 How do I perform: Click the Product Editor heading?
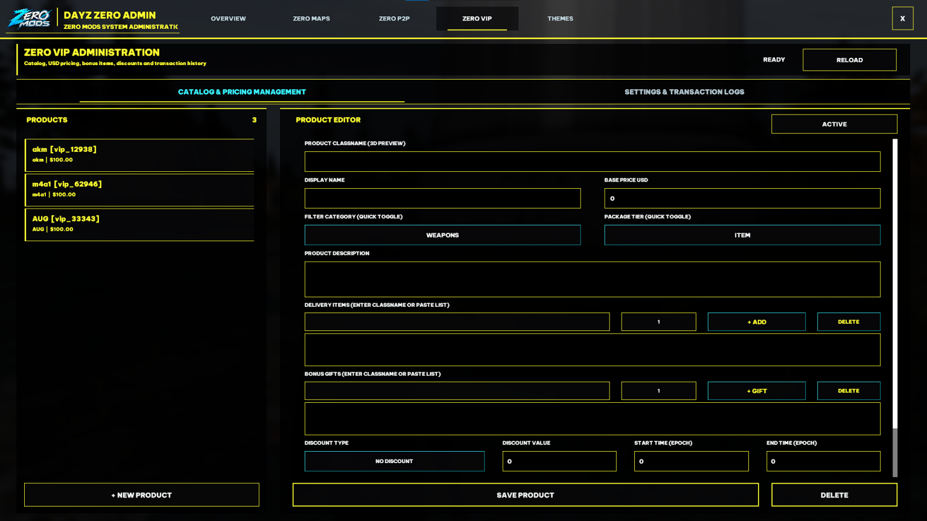click(328, 120)
